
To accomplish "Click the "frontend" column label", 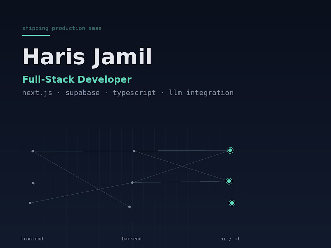I will (32, 239).
